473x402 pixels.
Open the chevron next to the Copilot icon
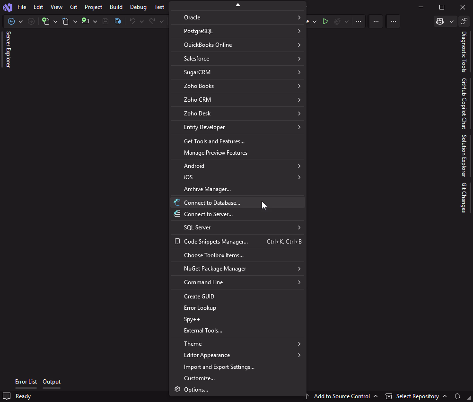[x=452, y=21]
